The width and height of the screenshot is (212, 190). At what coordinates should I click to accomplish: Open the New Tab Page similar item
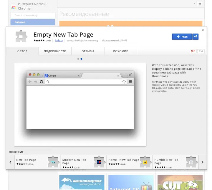(37, 162)
